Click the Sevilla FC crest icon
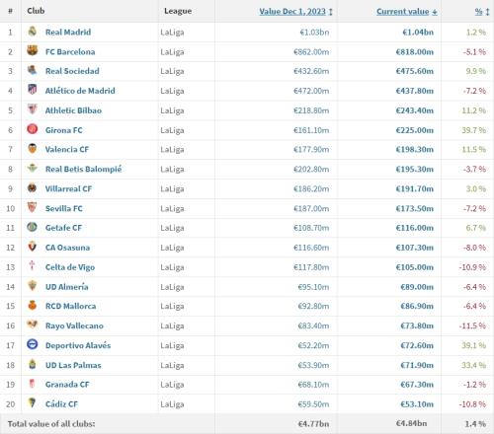This screenshot has width=494, height=434. [x=33, y=207]
